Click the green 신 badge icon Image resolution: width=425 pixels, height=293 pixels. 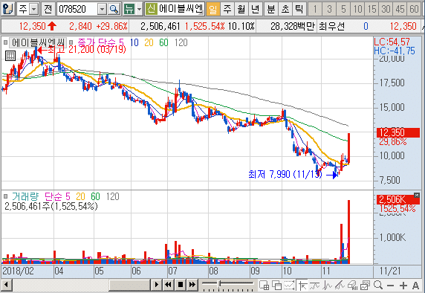[x=151, y=9]
